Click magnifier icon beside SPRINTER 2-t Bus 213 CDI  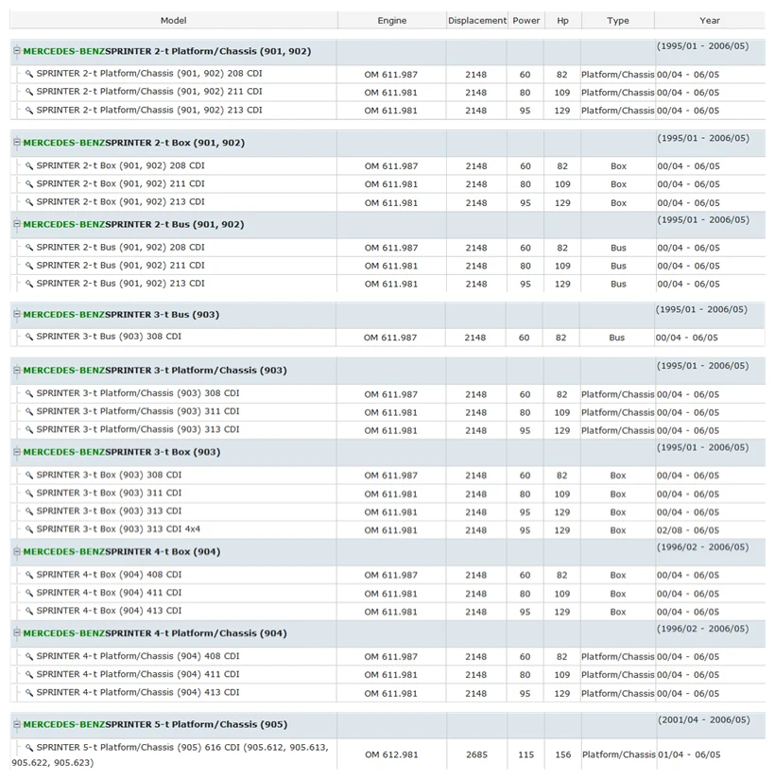coord(29,285)
